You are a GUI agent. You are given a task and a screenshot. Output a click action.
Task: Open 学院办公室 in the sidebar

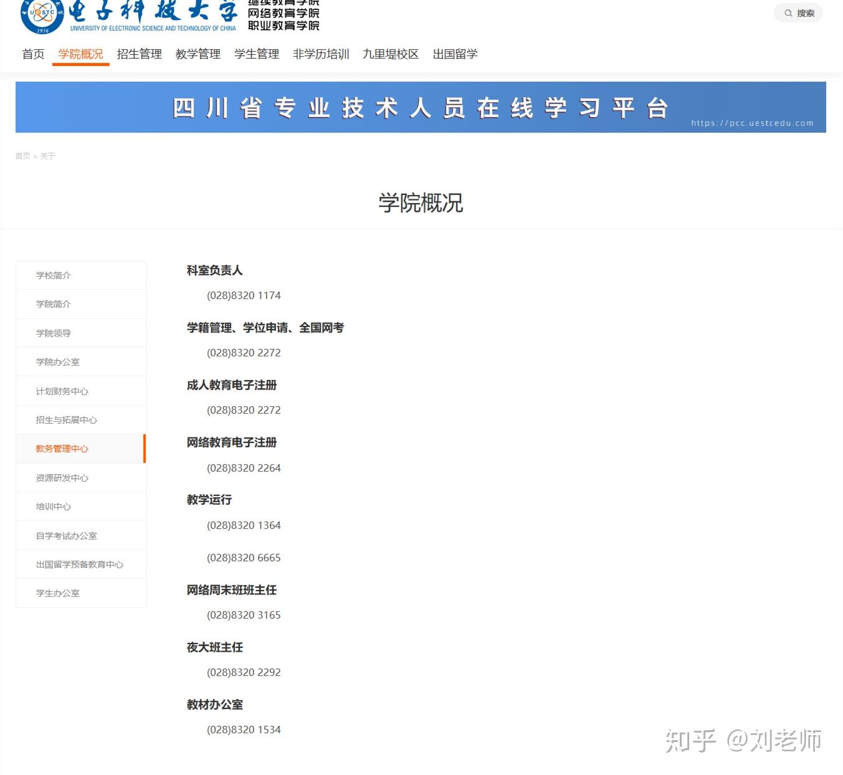tap(81, 362)
